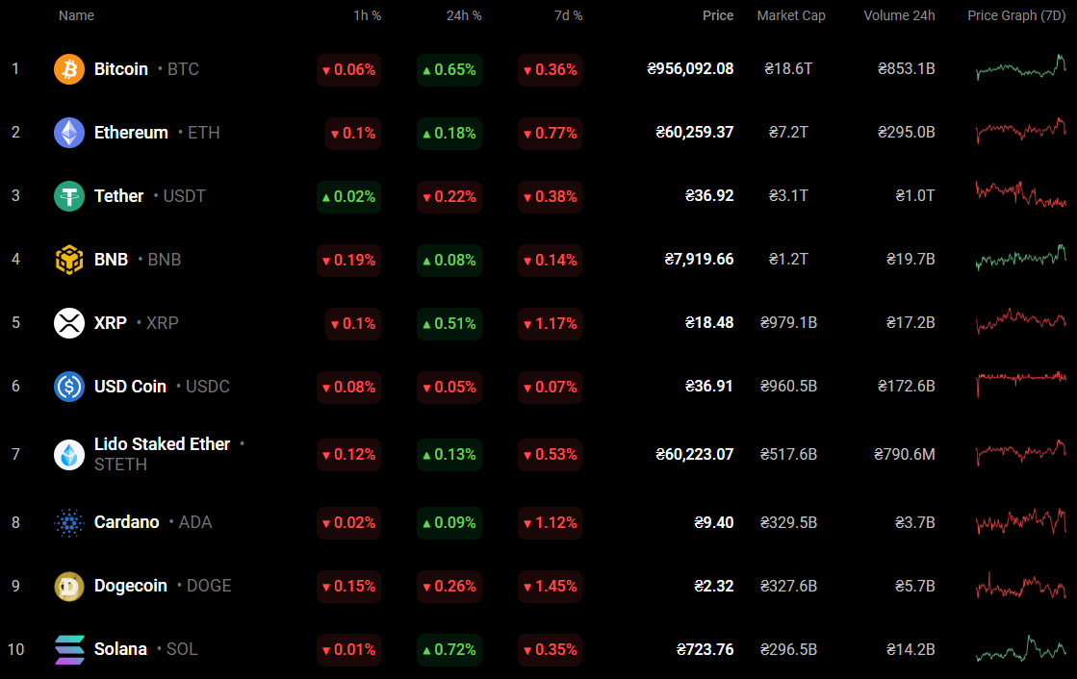
Task: Click the XRP logo icon
Action: click(69, 323)
